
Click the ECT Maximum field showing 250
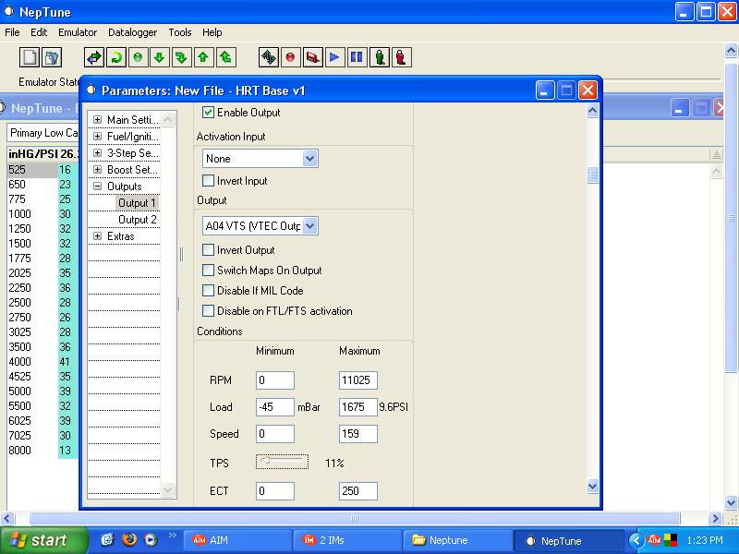358,491
